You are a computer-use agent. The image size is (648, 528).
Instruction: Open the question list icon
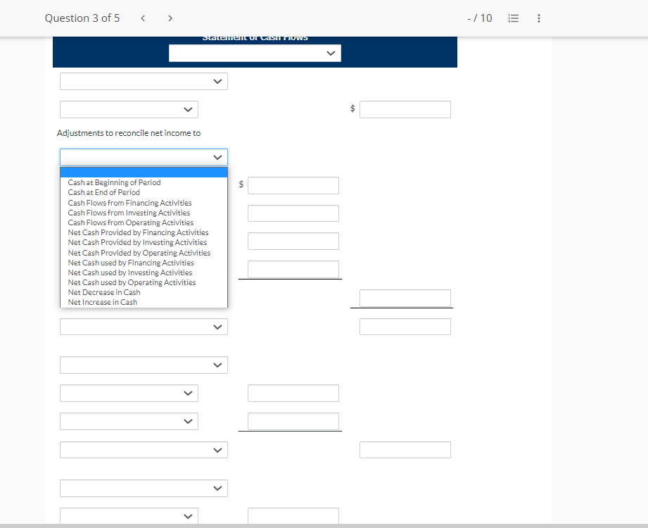[513, 18]
